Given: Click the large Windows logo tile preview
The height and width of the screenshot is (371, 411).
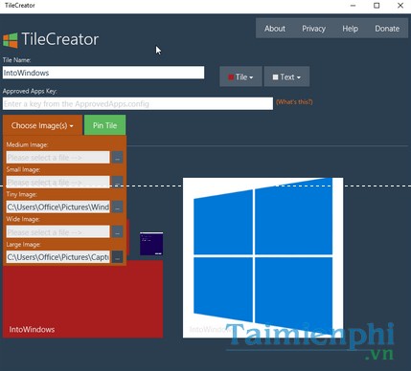Looking at the screenshot, I should 263,257.
